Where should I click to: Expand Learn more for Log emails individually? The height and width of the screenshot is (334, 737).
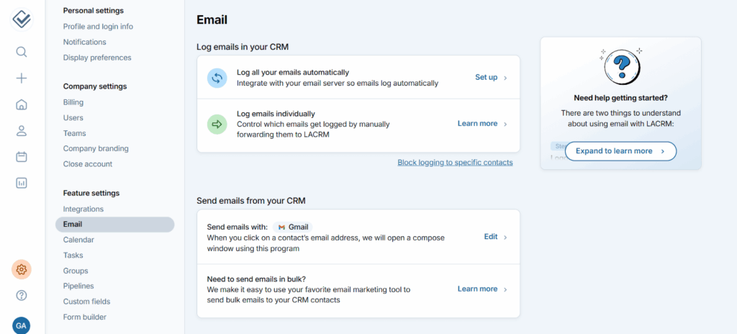pyautogui.click(x=482, y=124)
